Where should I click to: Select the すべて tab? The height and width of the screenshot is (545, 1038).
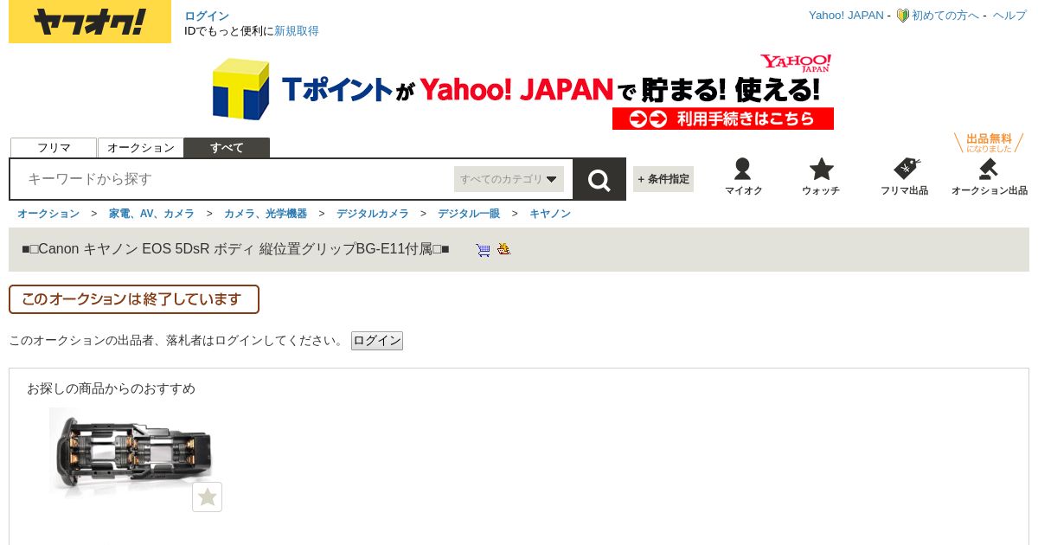(227, 148)
